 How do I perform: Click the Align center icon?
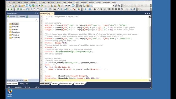point(112,9)
